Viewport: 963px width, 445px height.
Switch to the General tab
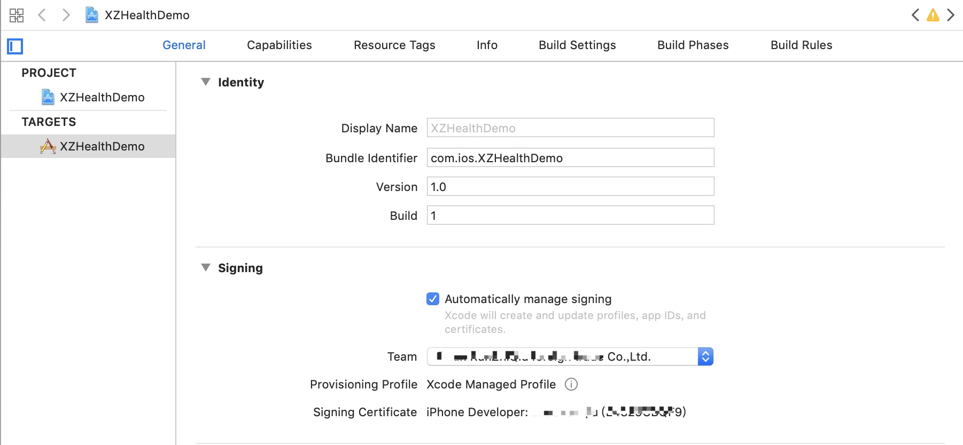[184, 45]
